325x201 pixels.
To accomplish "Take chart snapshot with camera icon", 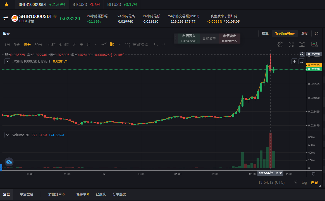I will click(x=302, y=44).
